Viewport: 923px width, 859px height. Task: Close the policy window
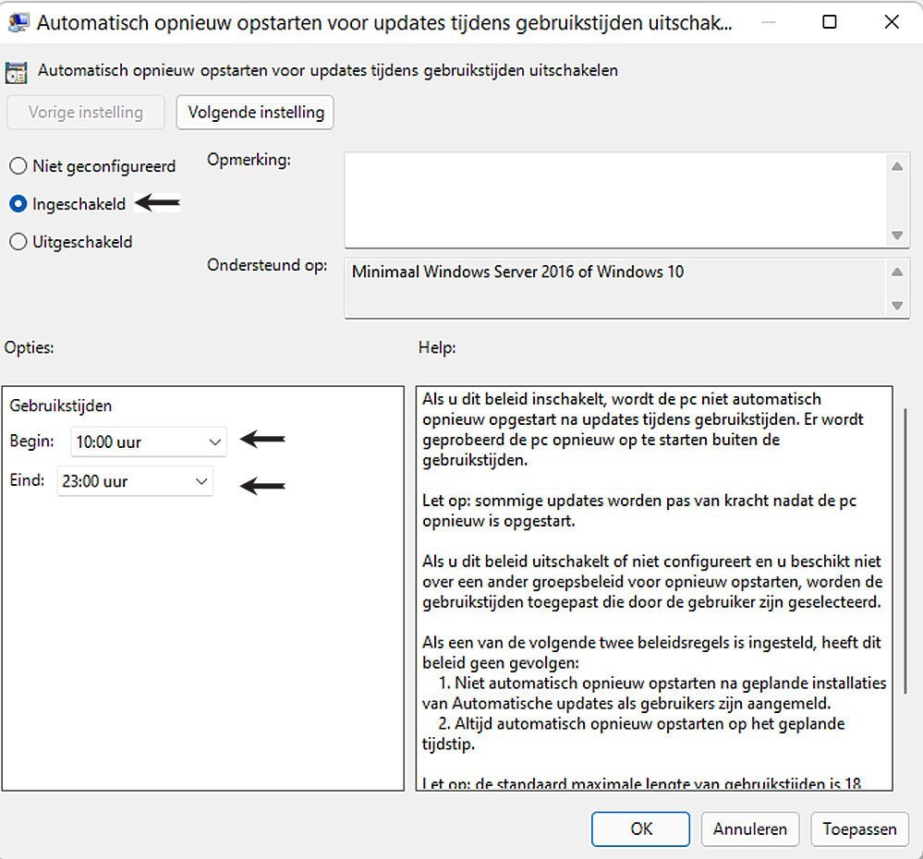pos(892,22)
